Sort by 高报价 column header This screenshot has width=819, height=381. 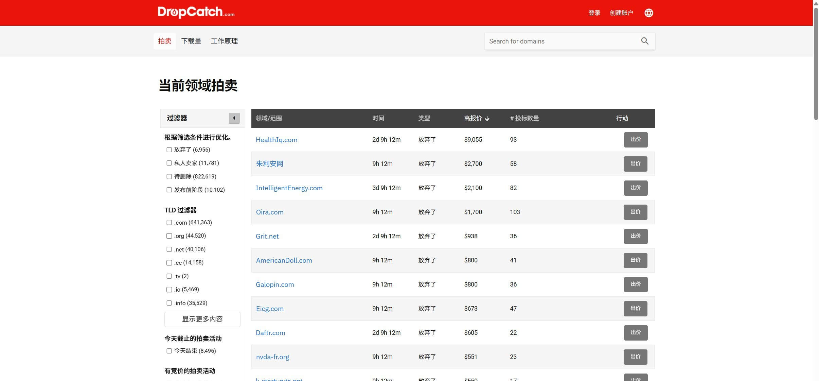click(x=477, y=118)
